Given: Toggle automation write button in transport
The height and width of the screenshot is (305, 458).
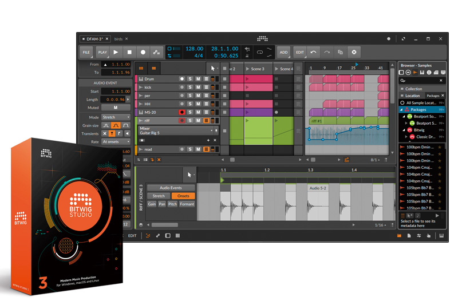Looking at the screenshot, I should pyautogui.click(x=156, y=52).
